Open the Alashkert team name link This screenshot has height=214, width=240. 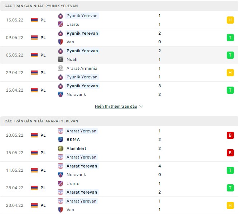(x=76, y=149)
